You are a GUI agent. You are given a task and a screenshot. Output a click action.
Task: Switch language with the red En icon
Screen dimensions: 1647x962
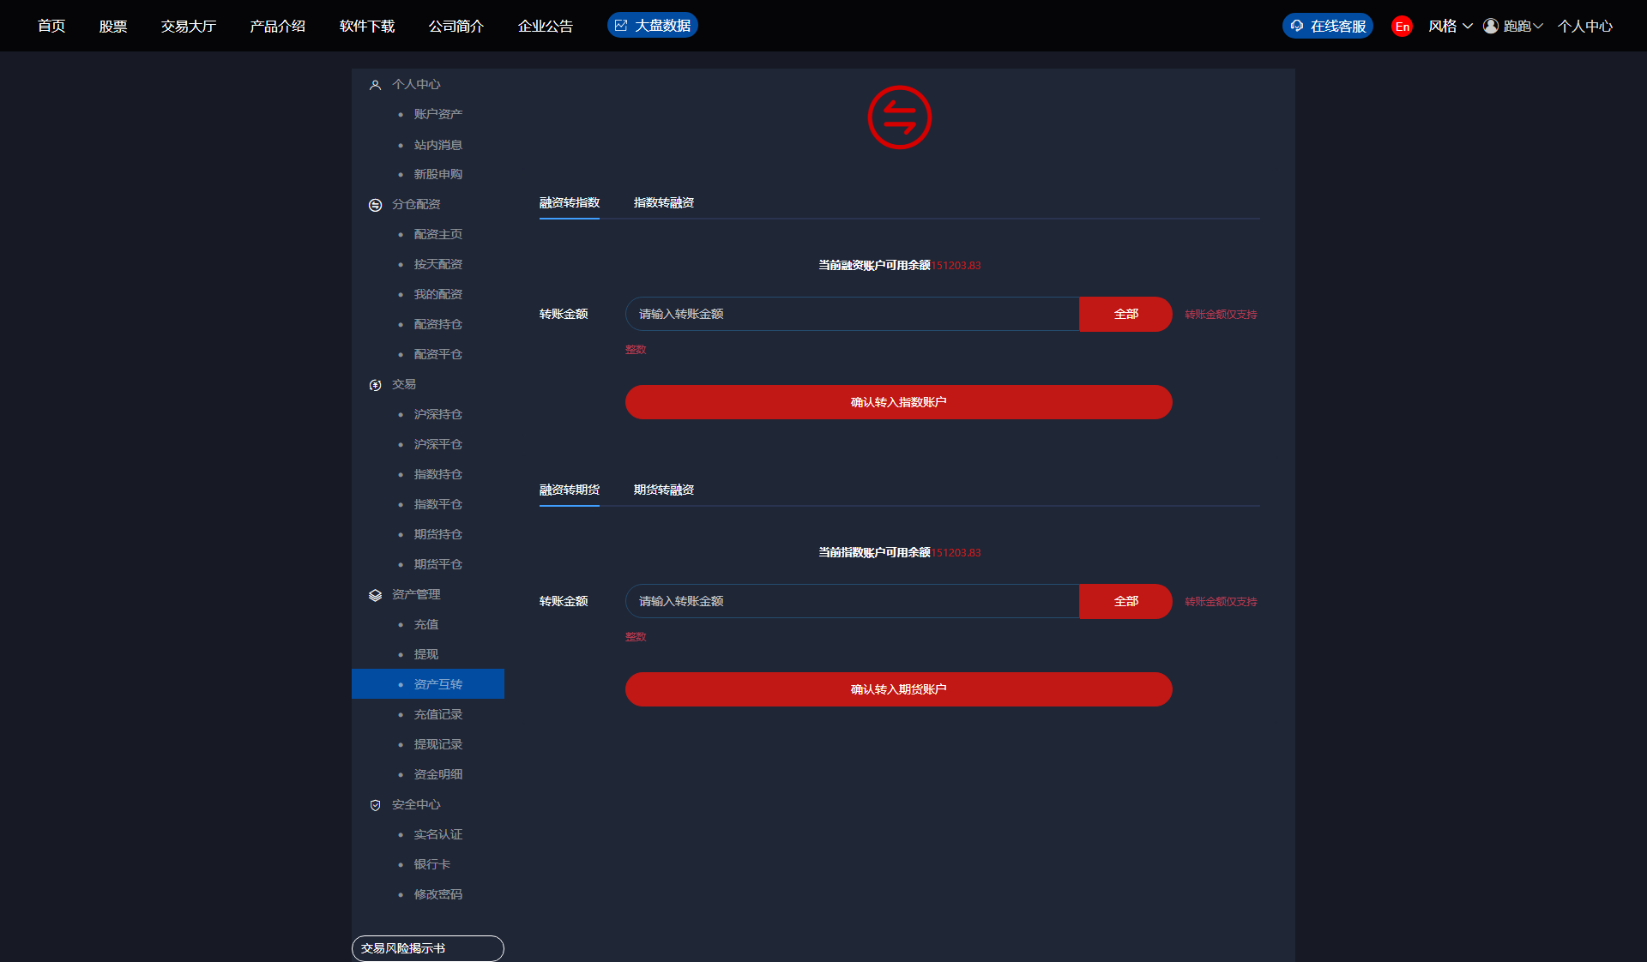[x=1402, y=27]
